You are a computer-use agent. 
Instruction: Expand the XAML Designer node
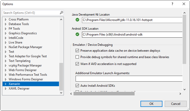(6, 88)
